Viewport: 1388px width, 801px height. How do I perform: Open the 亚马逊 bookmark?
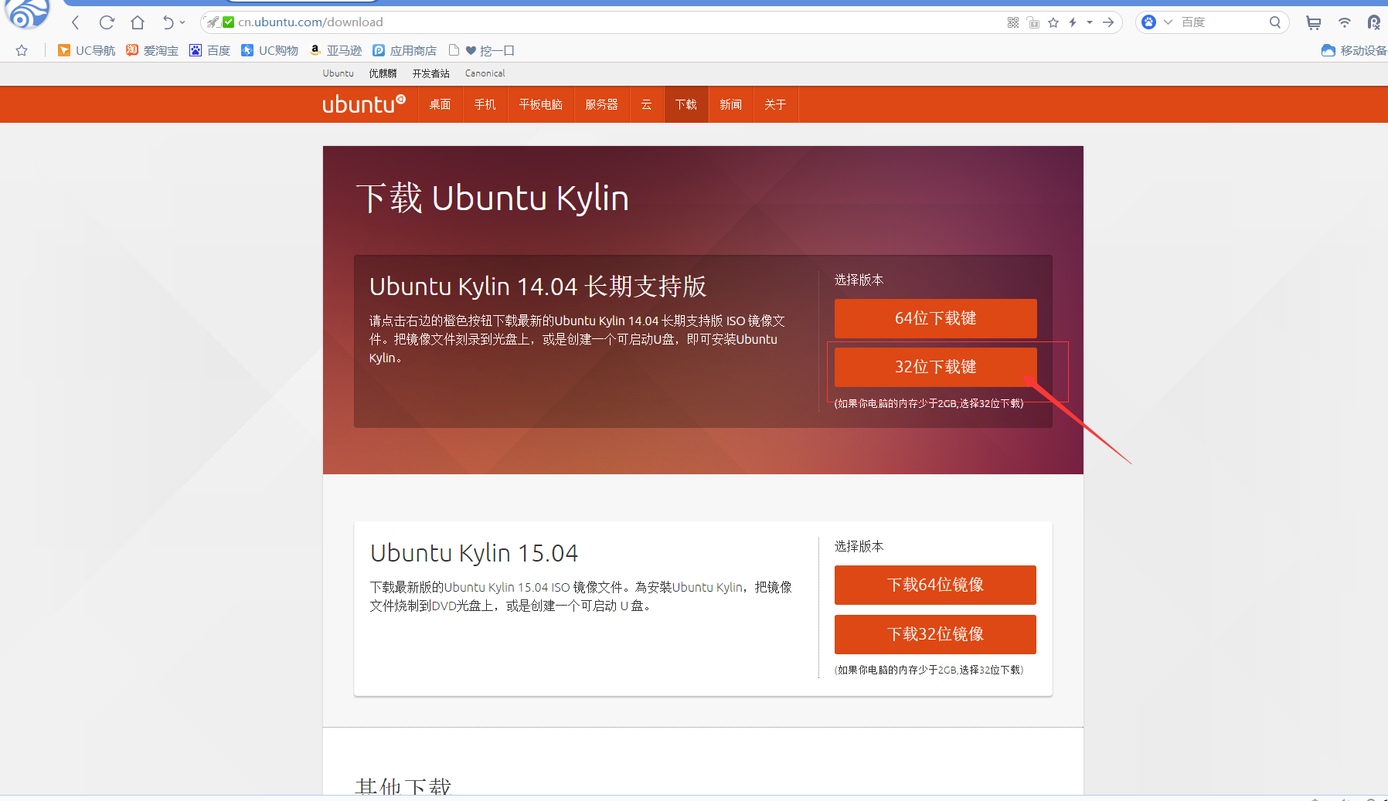click(x=336, y=50)
